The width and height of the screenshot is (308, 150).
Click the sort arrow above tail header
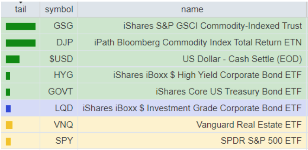(x=21, y=2)
